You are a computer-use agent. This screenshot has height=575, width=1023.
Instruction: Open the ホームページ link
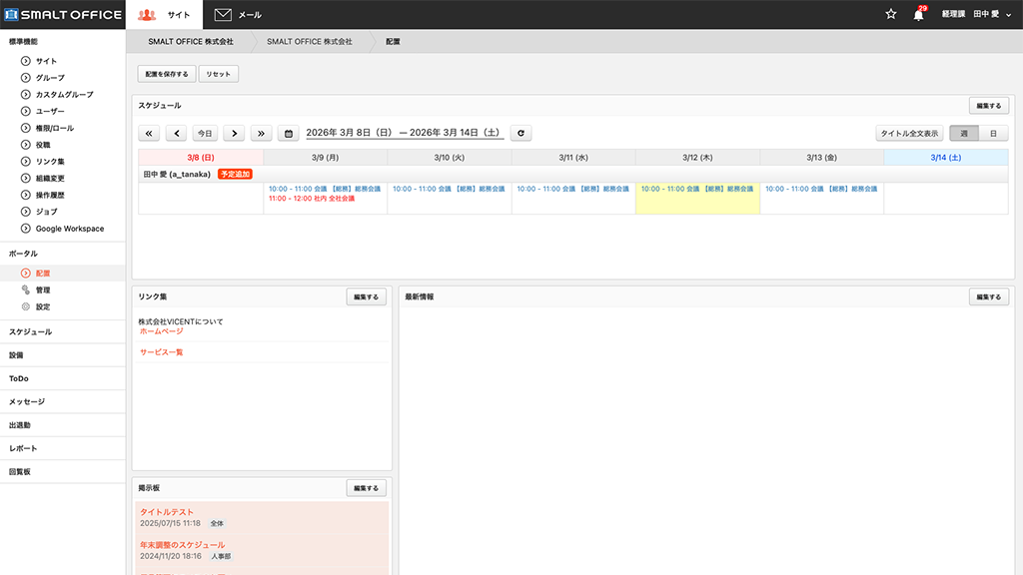pyautogui.click(x=162, y=331)
